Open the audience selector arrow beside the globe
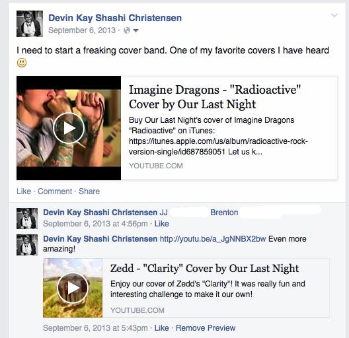 tap(136, 30)
